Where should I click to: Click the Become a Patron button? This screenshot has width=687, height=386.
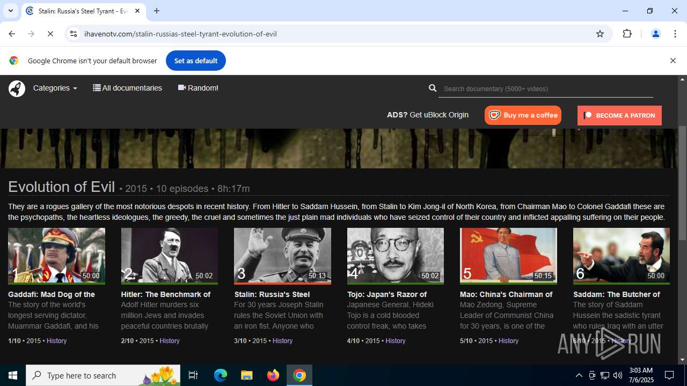pos(619,115)
